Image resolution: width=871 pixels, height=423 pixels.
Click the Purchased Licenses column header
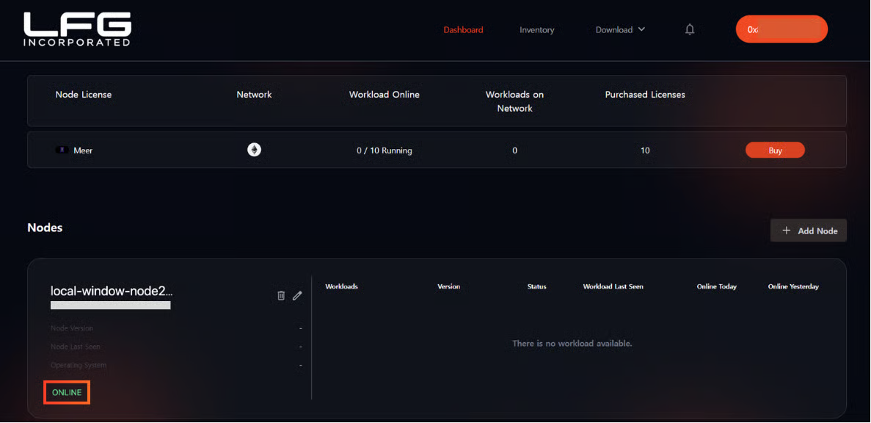(644, 95)
